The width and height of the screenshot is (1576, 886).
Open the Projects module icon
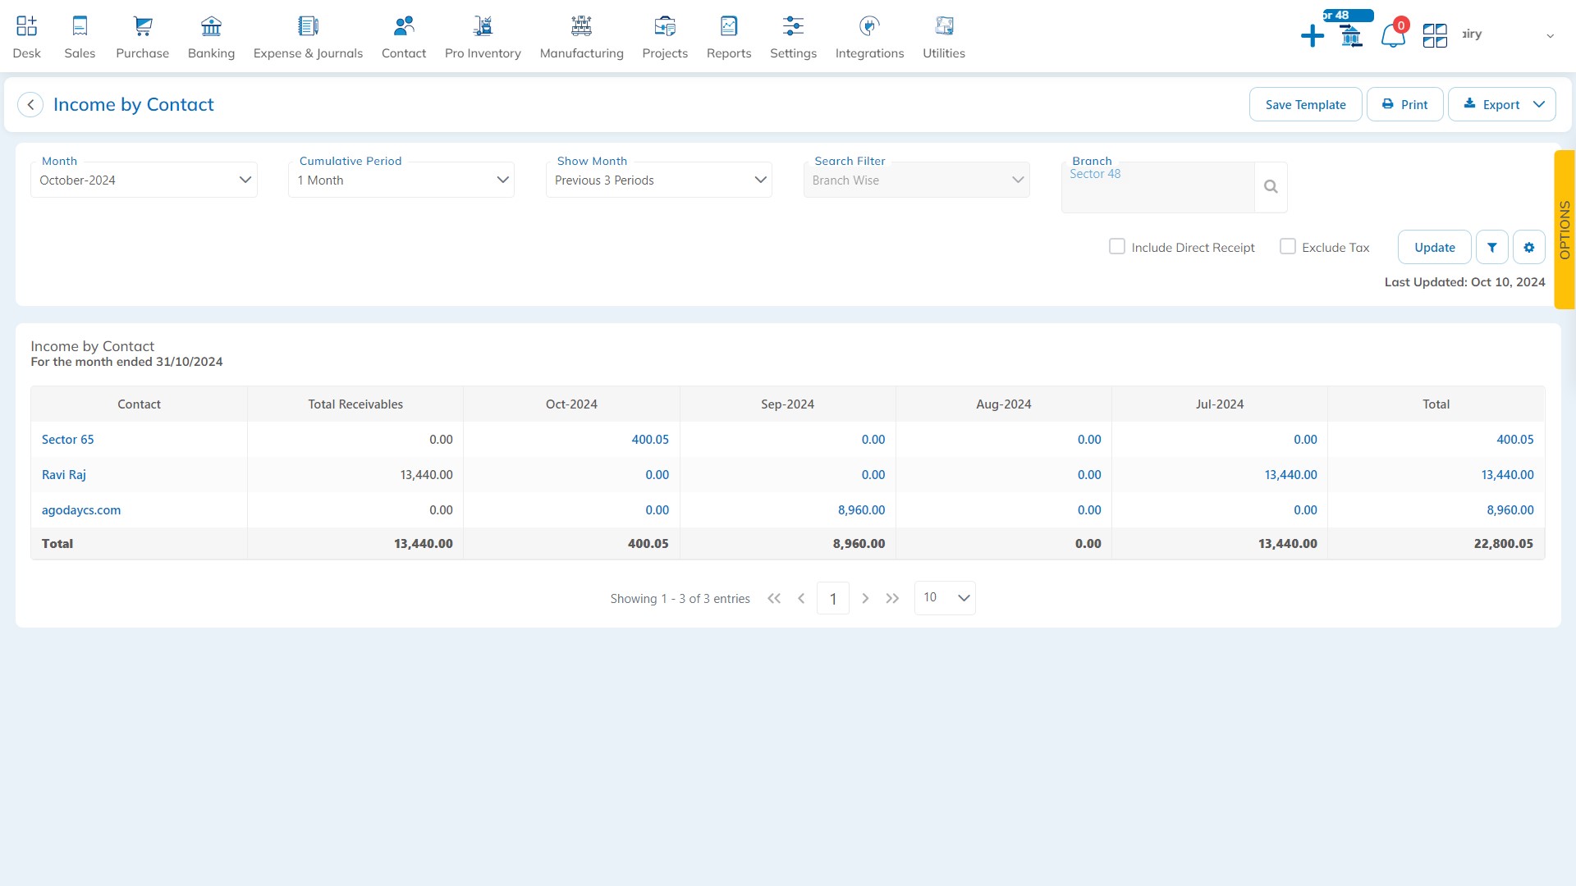tap(665, 26)
